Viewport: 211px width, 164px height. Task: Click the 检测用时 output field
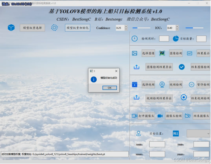tap(164, 39)
